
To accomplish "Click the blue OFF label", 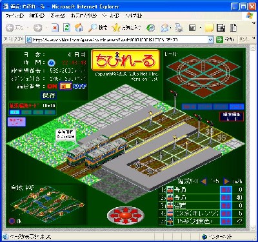I will point(79,86).
